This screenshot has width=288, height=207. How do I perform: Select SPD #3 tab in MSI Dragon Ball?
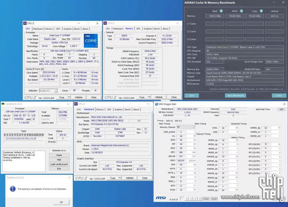(178, 121)
